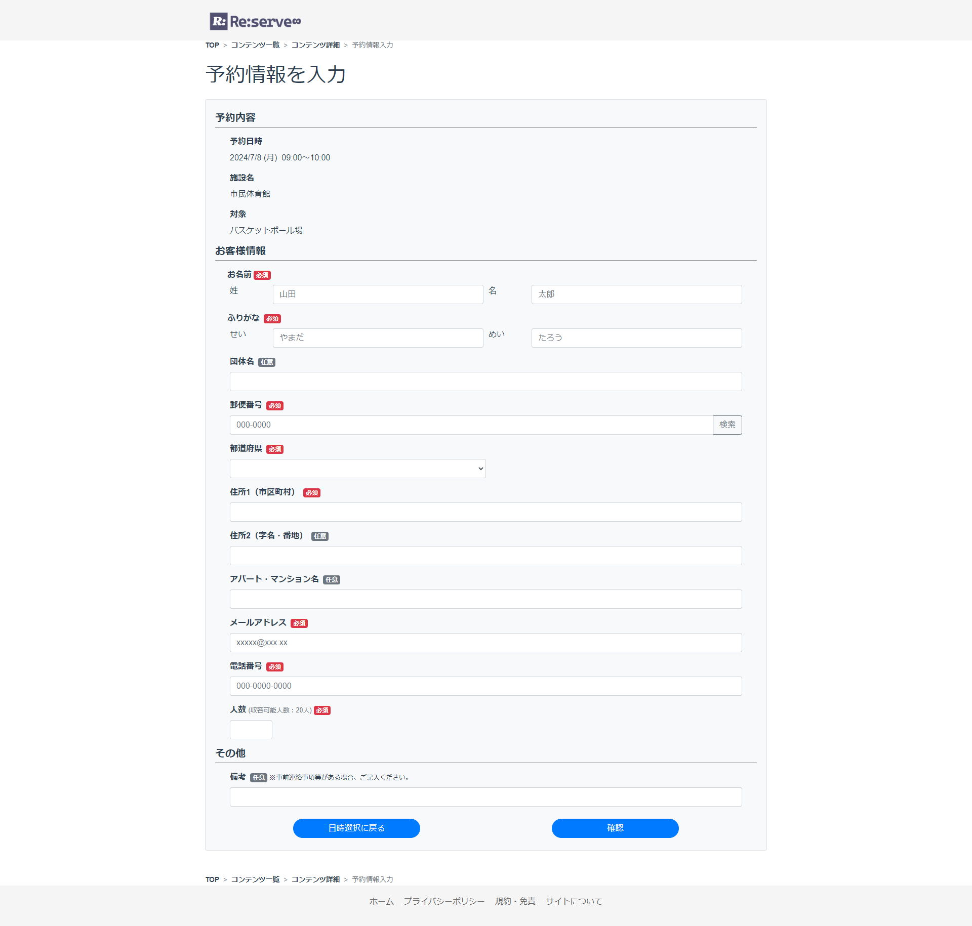Click ホーム in the footer menu
Screen dimensions: 972x926
click(381, 901)
